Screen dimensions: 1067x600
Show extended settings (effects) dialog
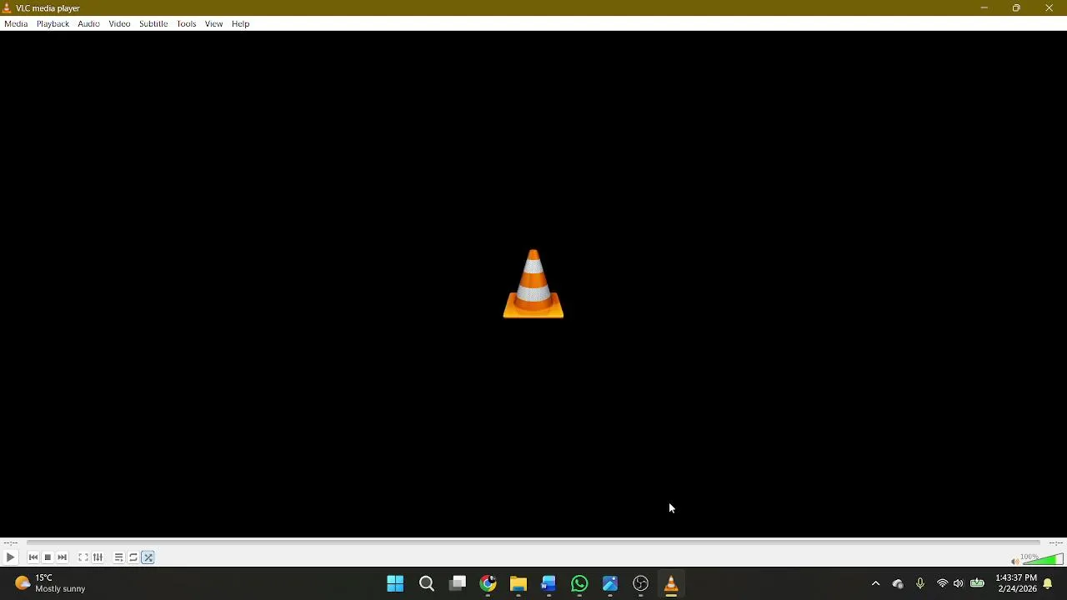pos(98,557)
